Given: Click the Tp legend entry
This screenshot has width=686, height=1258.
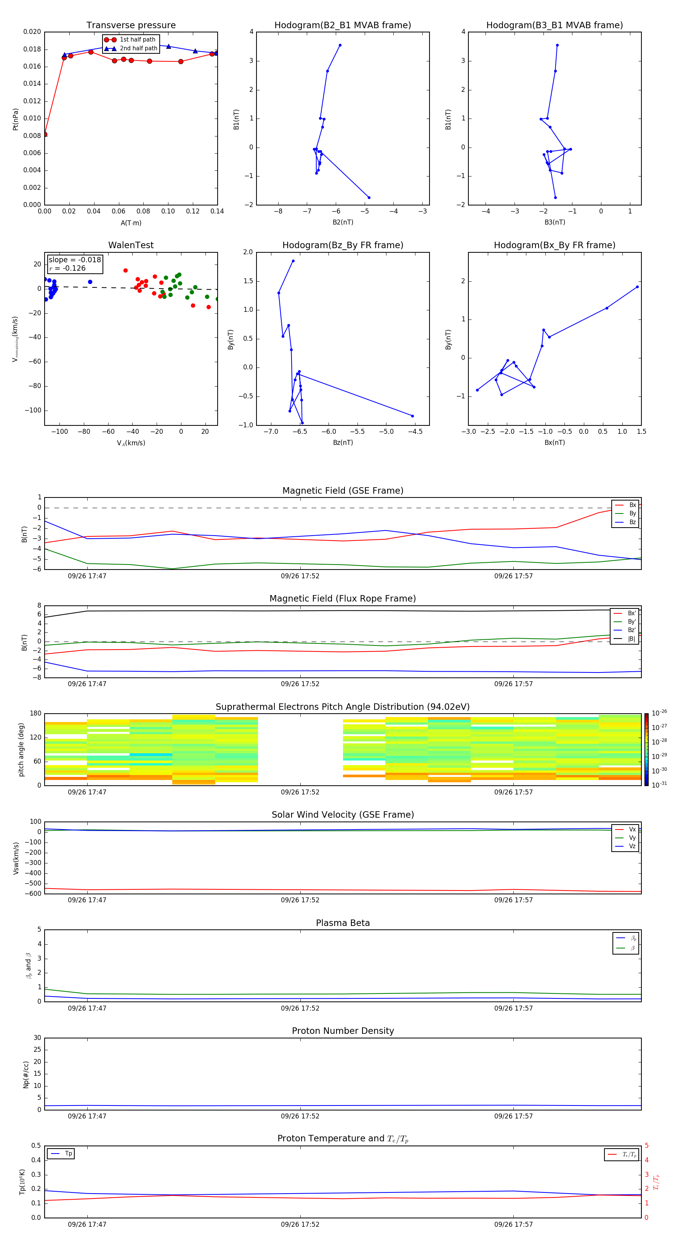Looking at the screenshot, I should [61, 1154].
